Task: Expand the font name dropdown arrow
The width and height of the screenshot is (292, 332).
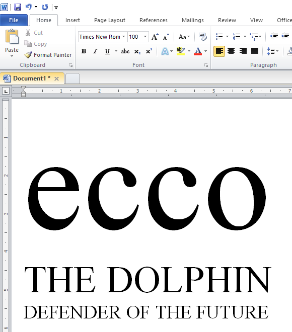Action: (x=124, y=37)
